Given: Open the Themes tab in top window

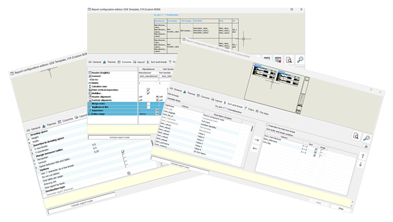Looking at the screenshot, I should (109, 62).
